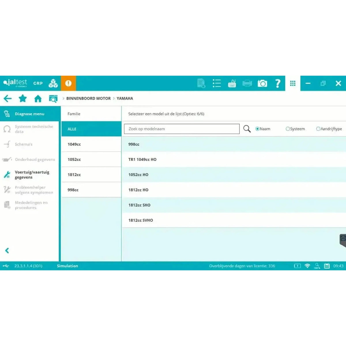Screen dimensions: 346x346
Task: Open Voertuig/vaartuig gegevens
Action: click(29, 174)
